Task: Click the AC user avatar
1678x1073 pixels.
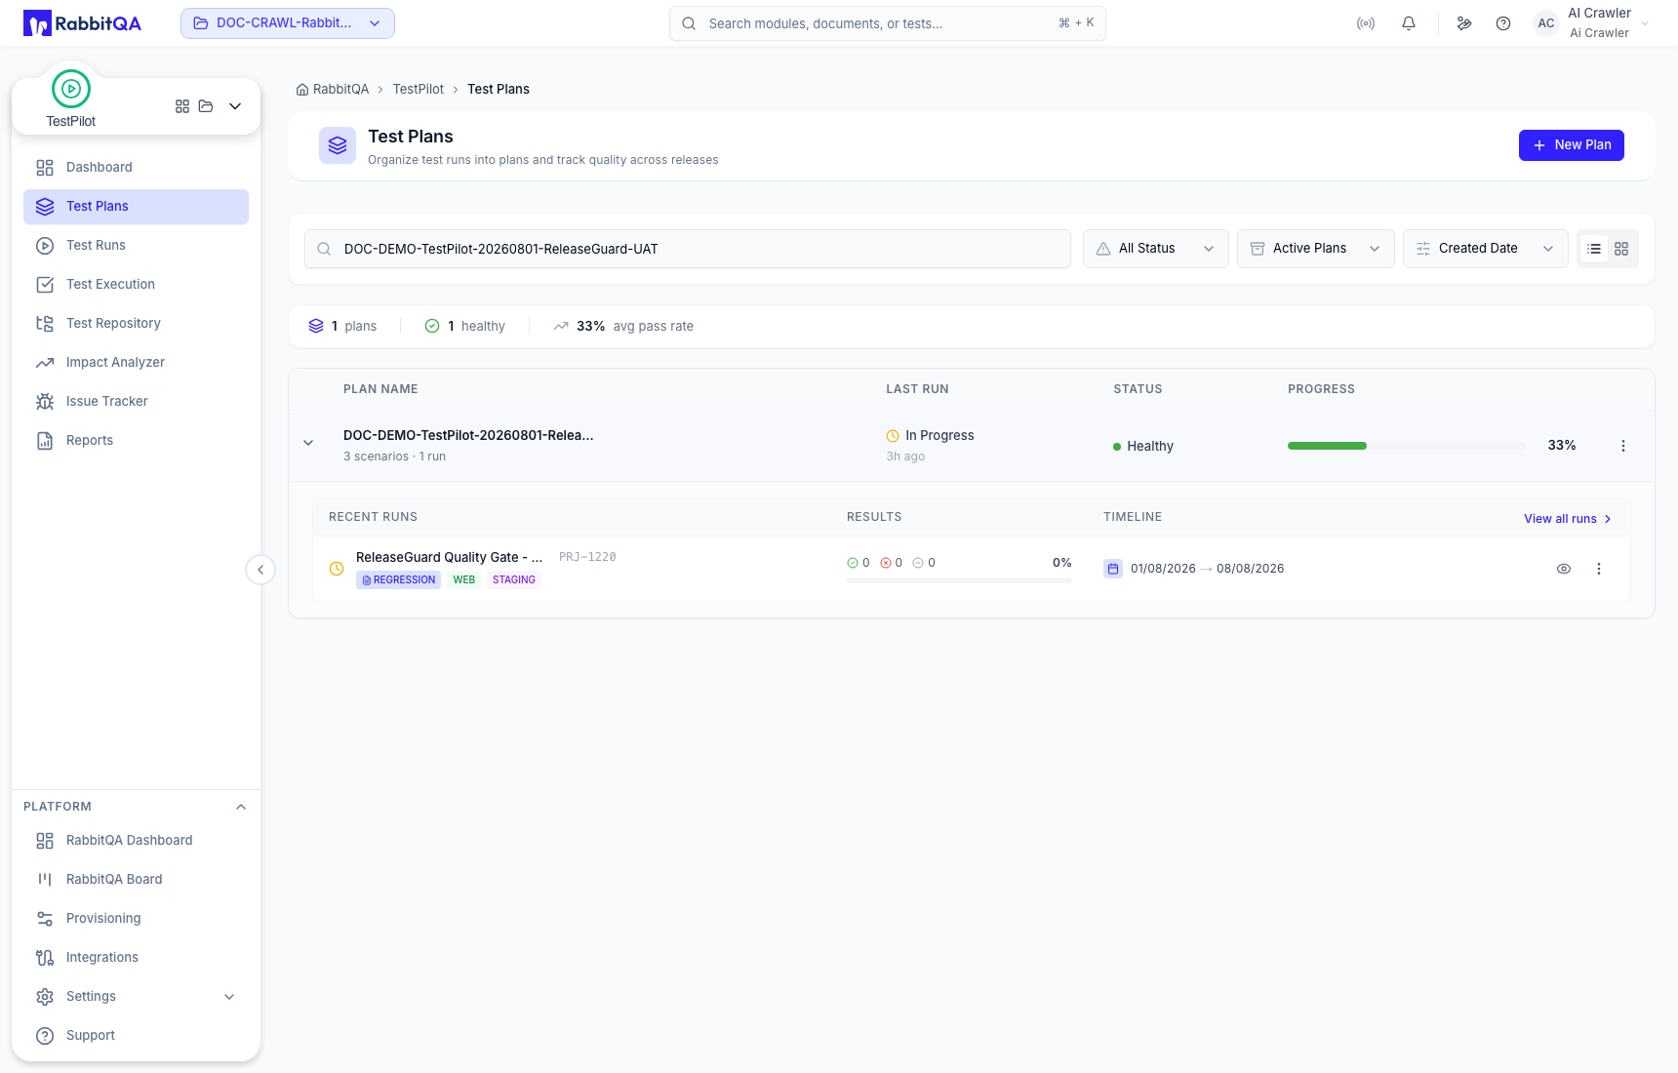Action: point(1546,23)
